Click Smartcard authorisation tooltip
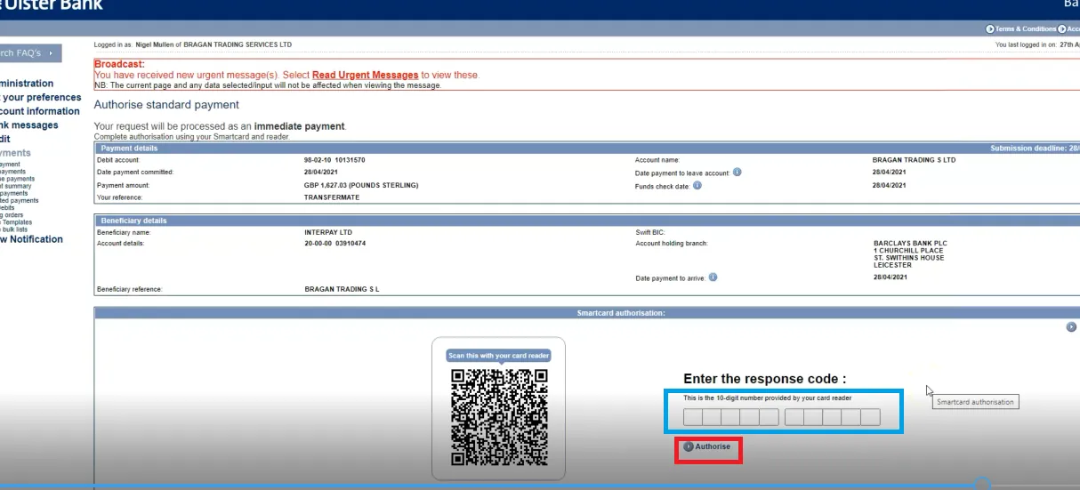This screenshot has height=490, width=1080. click(x=975, y=402)
